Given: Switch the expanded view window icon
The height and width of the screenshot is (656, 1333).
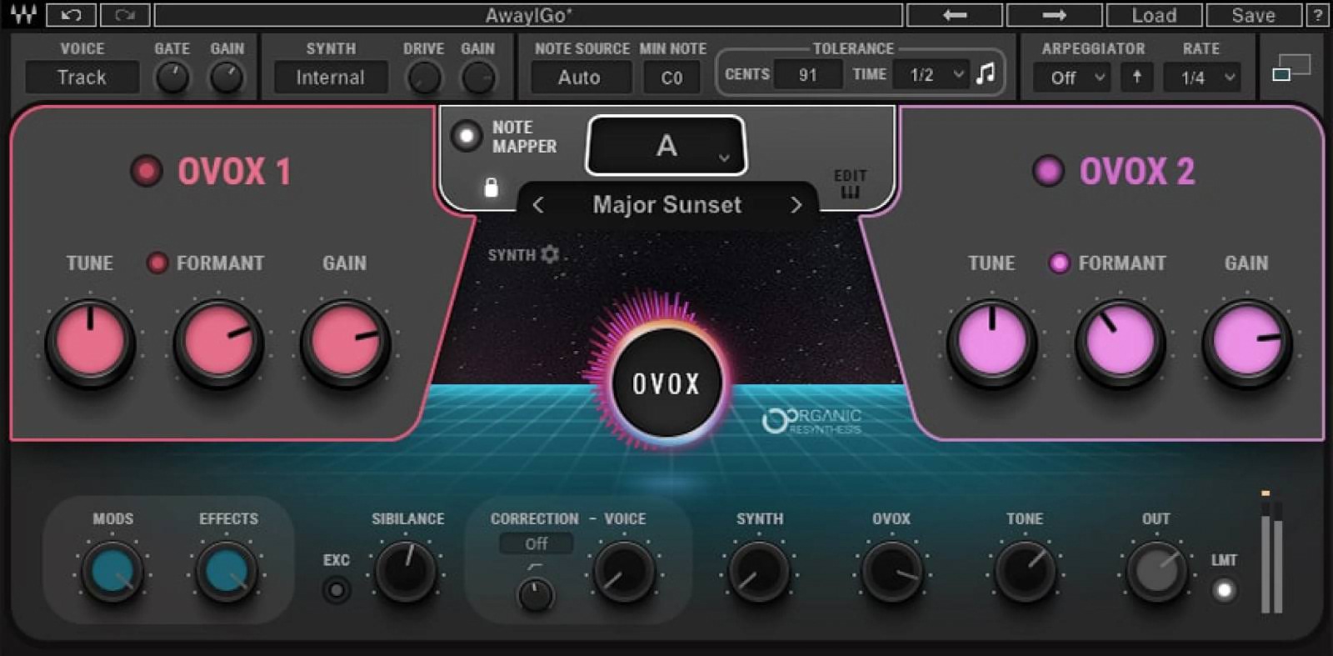Looking at the screenshot, I should pyautogui.click(x=1291, y=68).
